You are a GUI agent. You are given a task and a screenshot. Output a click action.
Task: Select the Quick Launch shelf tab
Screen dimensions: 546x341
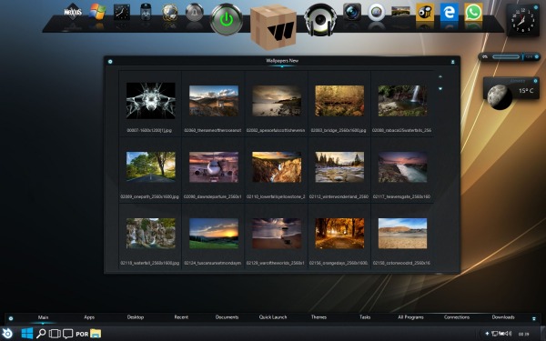[273, 317]
